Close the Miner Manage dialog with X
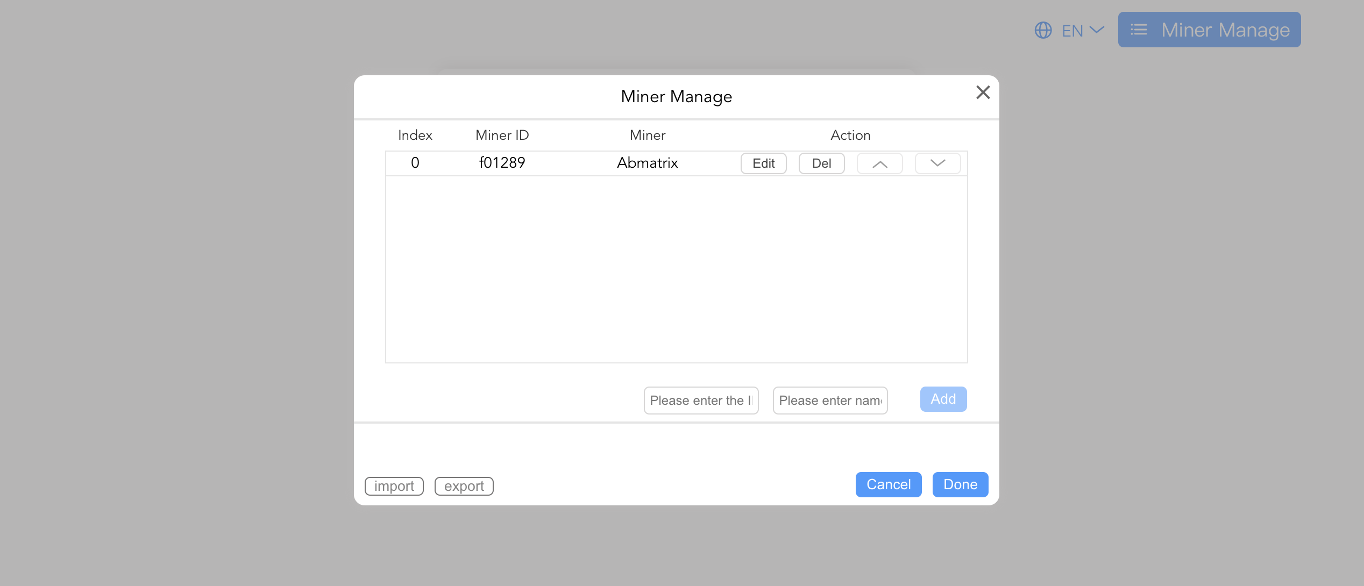 pos(983,92)
